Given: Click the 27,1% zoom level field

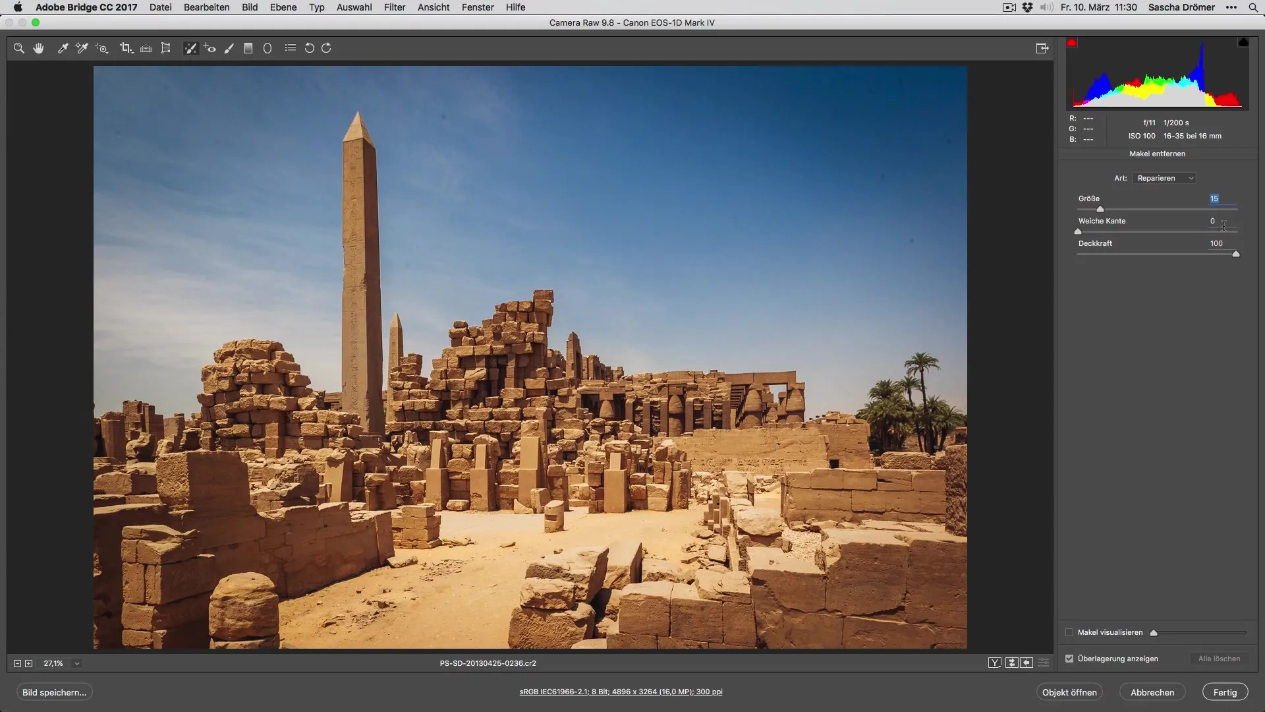Looking at the screenshot, I should pos(53,664).
